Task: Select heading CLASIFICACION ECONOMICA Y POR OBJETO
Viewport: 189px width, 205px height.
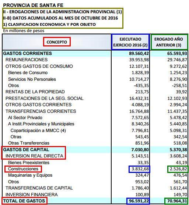Action: click(49, 24)
